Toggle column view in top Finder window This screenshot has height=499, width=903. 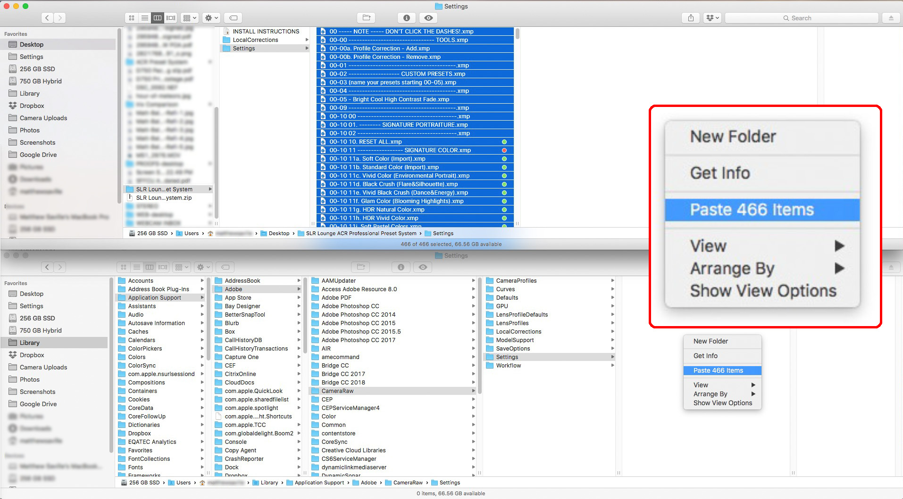158,18
